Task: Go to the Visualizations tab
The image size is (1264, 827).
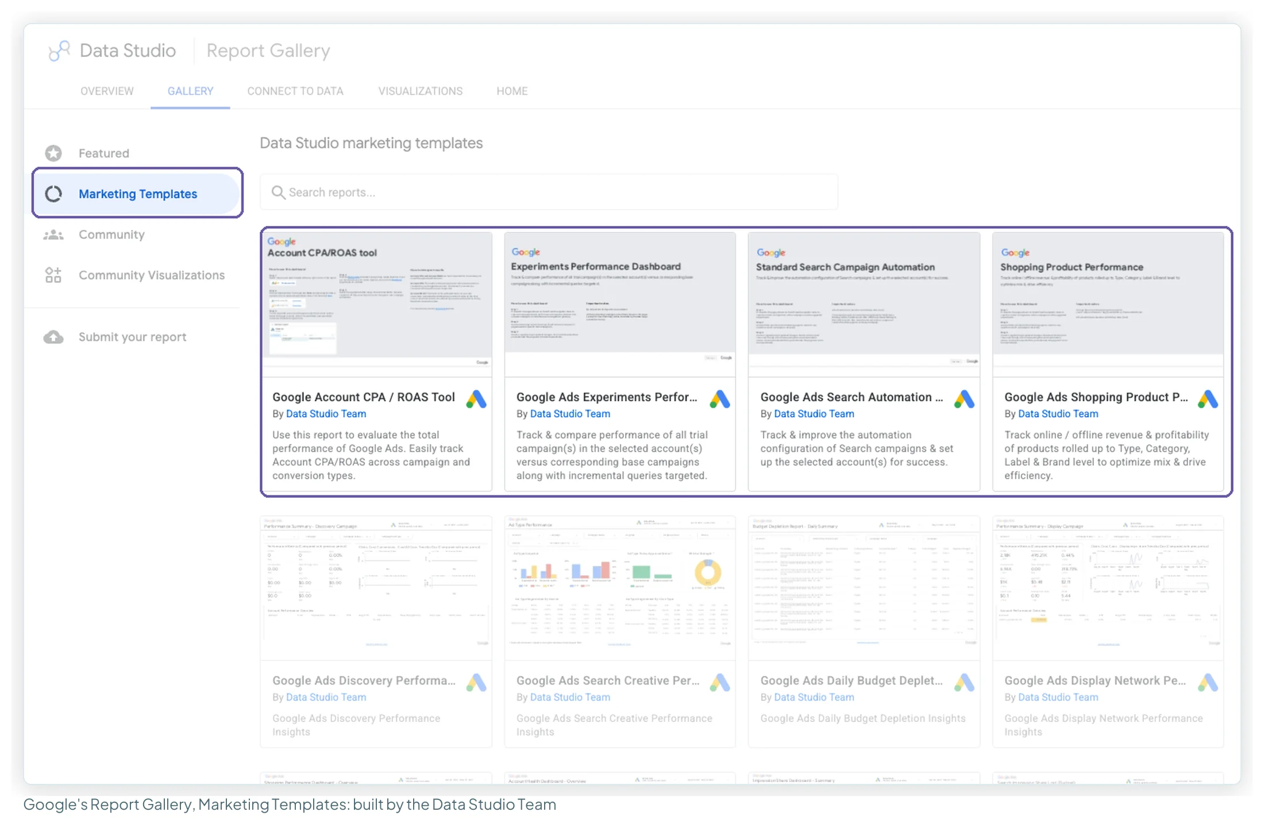Action: click(421, 91)
